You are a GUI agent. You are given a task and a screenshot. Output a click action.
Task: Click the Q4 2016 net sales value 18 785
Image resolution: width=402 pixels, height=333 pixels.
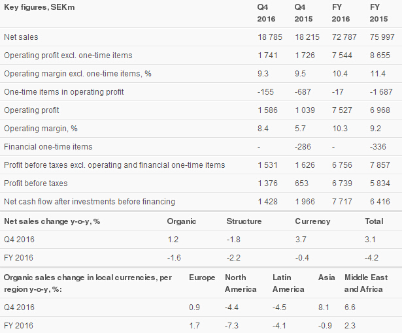point(270,37)
